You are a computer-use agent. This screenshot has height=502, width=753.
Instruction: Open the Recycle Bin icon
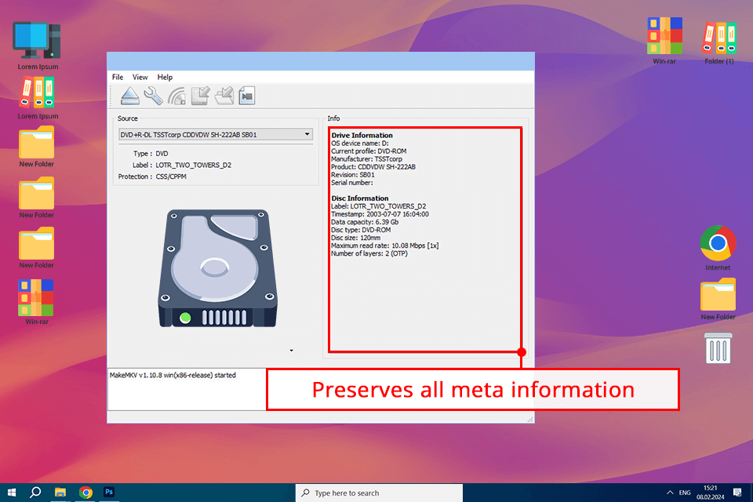point(718,347)
